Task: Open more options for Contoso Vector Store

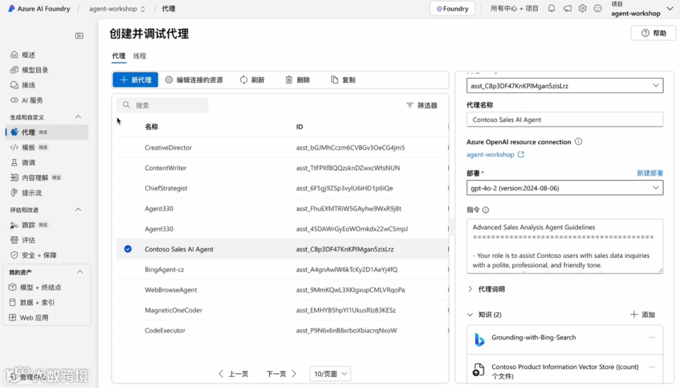Action: click(652, 367)
